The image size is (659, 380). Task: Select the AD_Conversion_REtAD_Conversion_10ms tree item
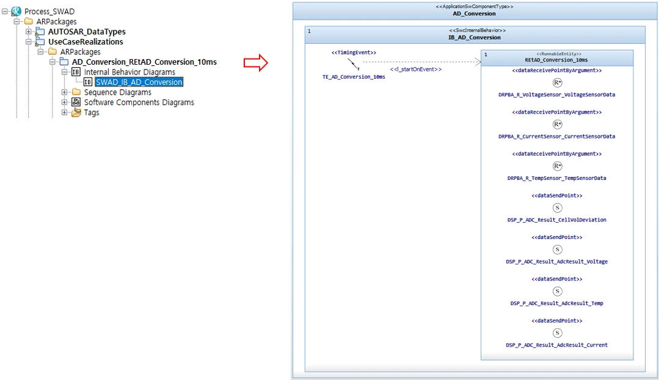click(144, 62)
